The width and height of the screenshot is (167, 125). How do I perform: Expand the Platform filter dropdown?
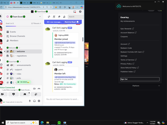point(146,86)
